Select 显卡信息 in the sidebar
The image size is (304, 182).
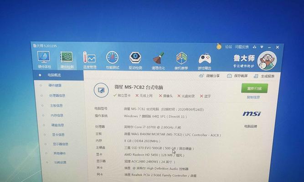tap(58, 135)
